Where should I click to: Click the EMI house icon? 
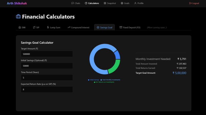(x=20, y=27)
